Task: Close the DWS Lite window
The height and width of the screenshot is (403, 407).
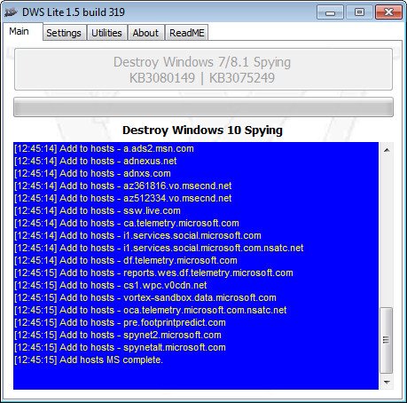Action: pyautogui.click(x=388, y=12)
